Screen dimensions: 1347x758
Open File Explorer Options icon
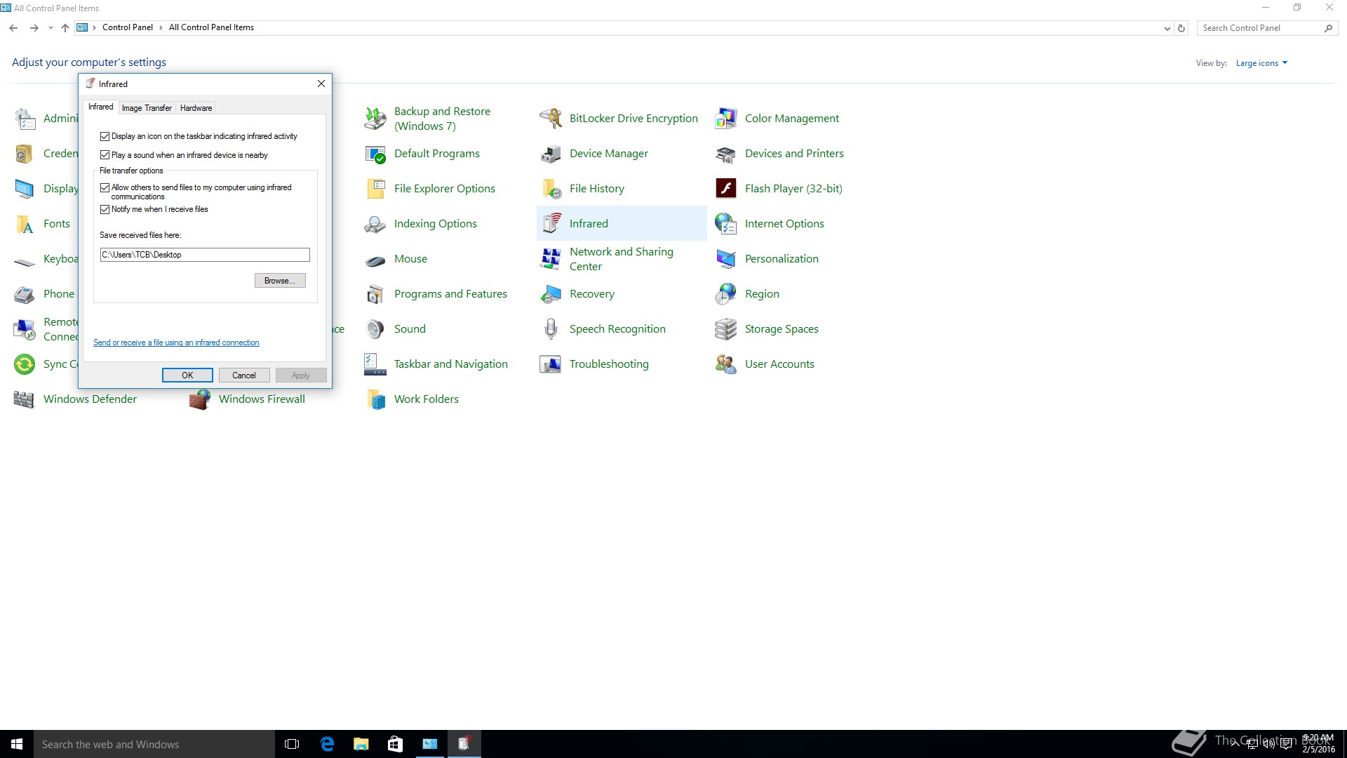tap(375, 189)
